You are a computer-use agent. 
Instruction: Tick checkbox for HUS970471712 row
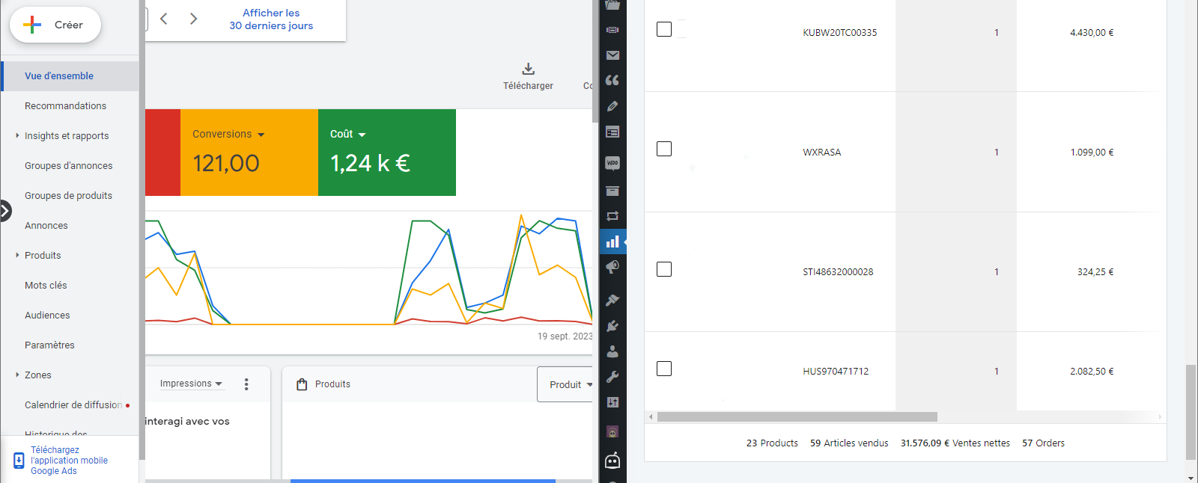(x=664, y=369)
